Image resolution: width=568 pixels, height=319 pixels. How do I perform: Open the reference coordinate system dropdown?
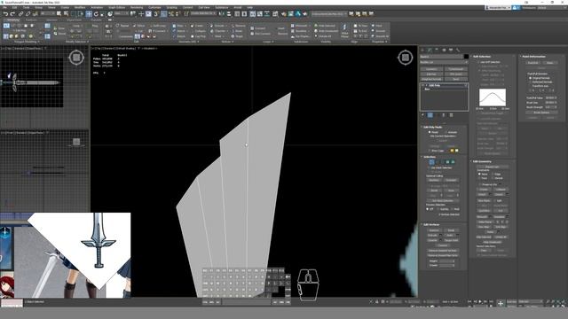[121, 14]
